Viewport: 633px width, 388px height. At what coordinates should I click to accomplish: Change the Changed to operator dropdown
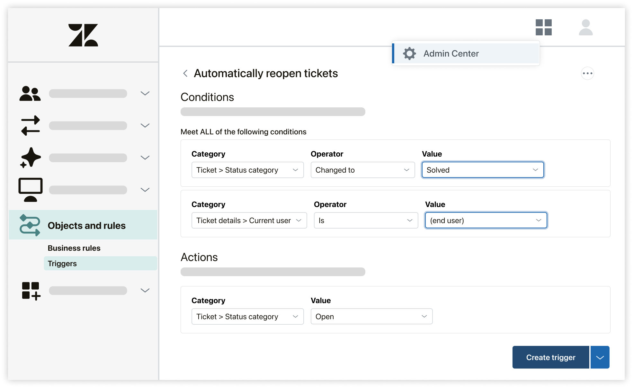click(x=362, y=170)
